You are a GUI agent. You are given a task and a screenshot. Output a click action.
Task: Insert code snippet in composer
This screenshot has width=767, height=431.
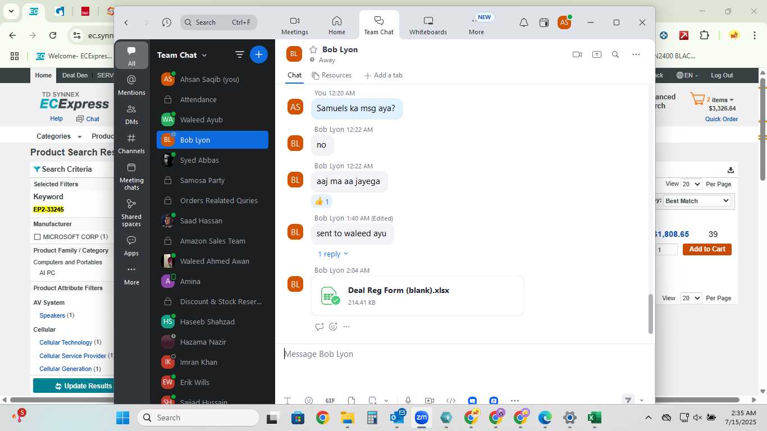coord(450,401)
